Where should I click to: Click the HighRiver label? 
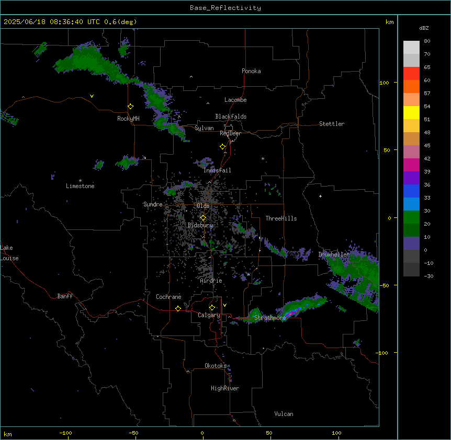tap(225, 388)
